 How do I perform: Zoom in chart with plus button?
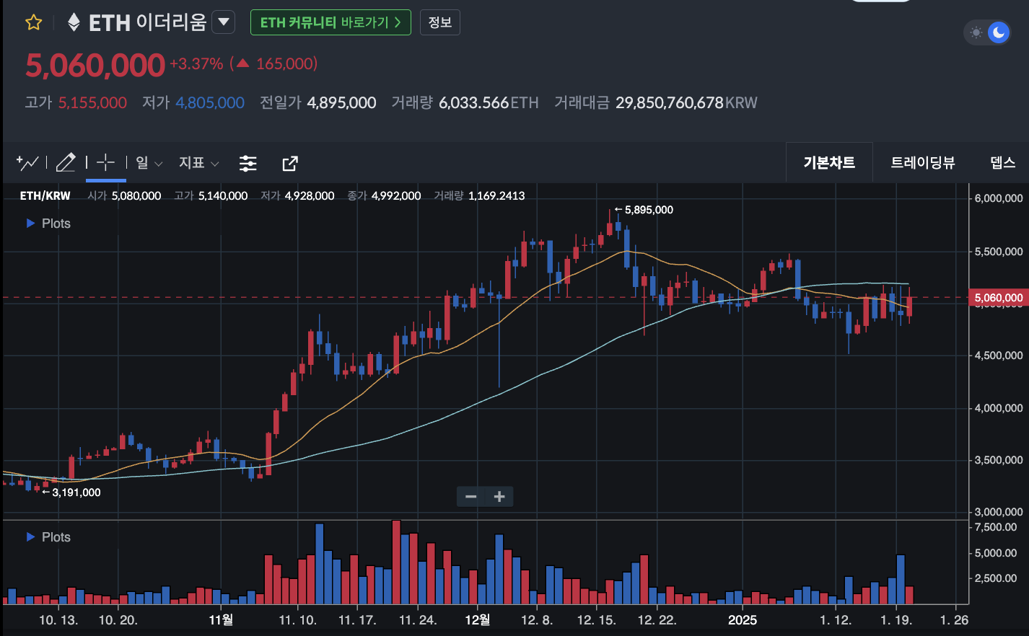tap(499, 497)
